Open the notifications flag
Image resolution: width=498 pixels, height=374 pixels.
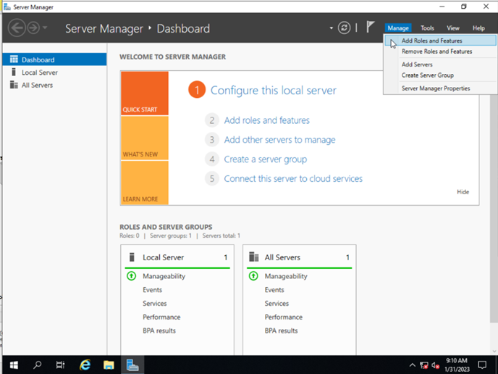click(x=370, y=27)
